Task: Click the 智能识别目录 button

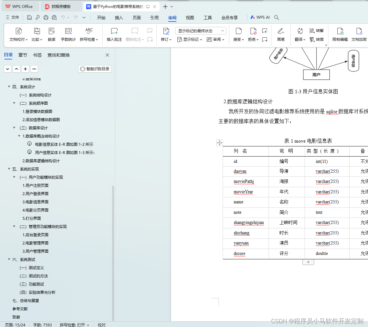Action: [x=94, y=69]
